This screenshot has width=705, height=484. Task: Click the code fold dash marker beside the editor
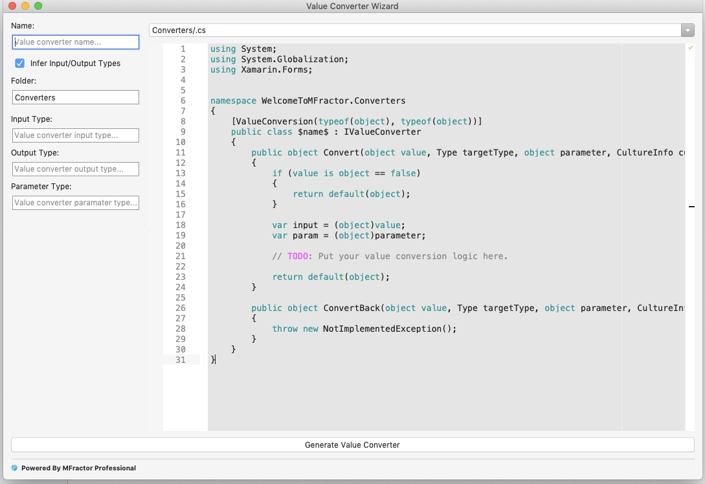point(691,207)
